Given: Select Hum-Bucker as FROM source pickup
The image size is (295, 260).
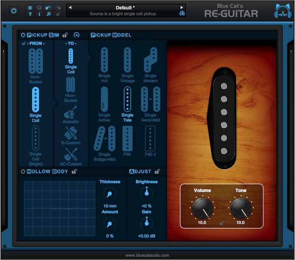Looking at the screenshot, I should [x=36, y=66].
